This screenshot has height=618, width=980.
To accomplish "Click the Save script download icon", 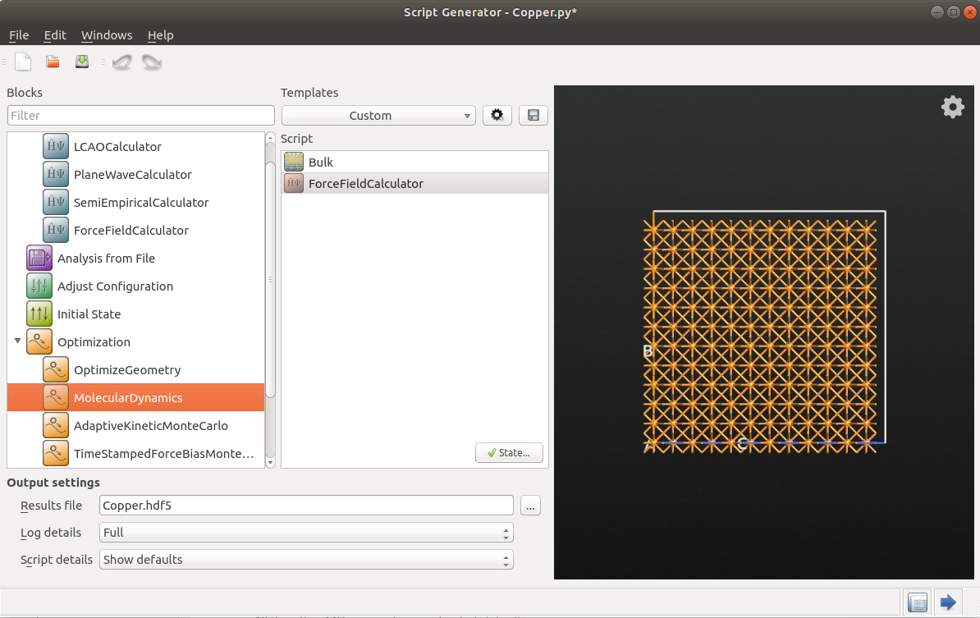I will 82,62.
